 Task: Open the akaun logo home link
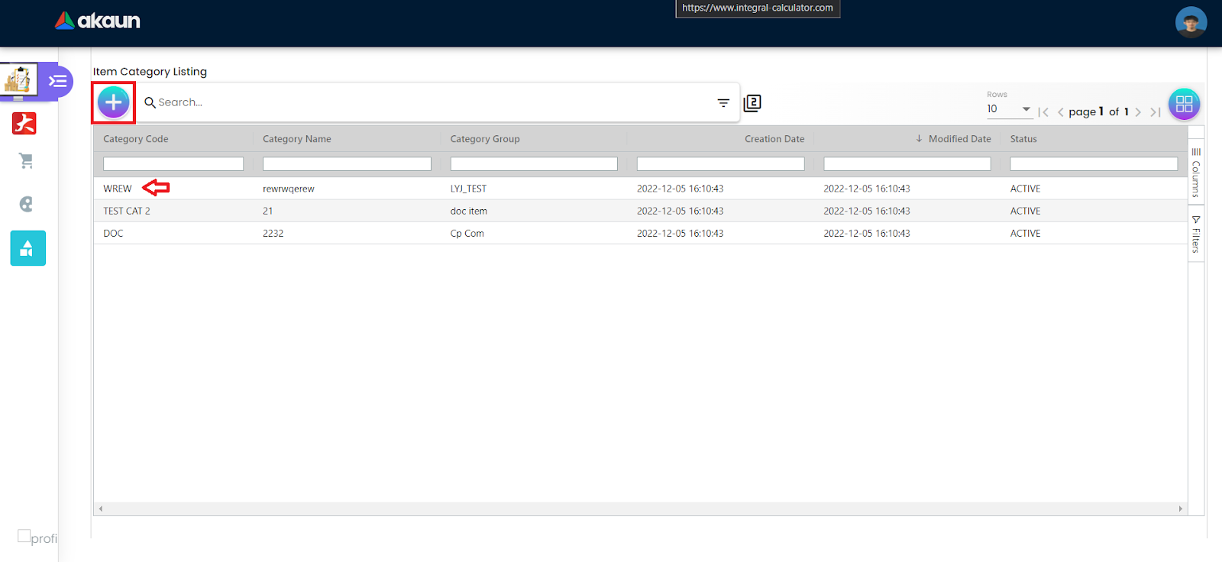click(98, 21)
